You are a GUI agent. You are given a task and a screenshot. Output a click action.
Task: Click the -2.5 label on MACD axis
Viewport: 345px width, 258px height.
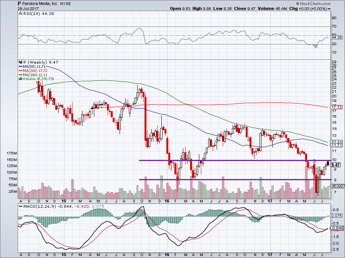click(x=335, y=250)
